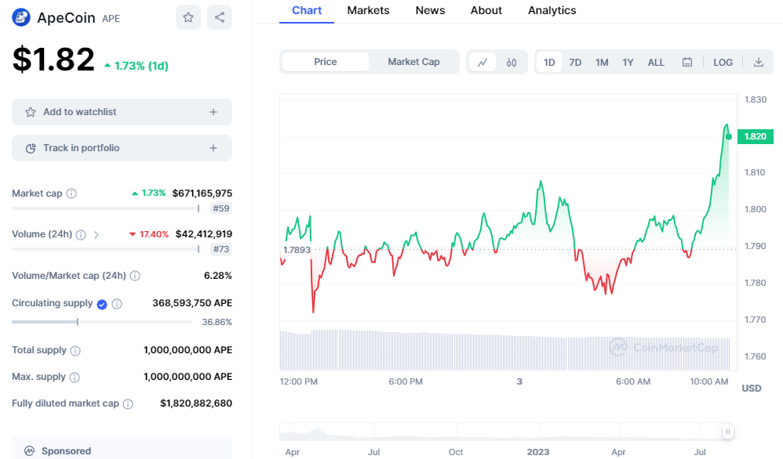783x459 pixels.
Task: Track ApeCoin in portfolio
Action: [x=122, y=148]
